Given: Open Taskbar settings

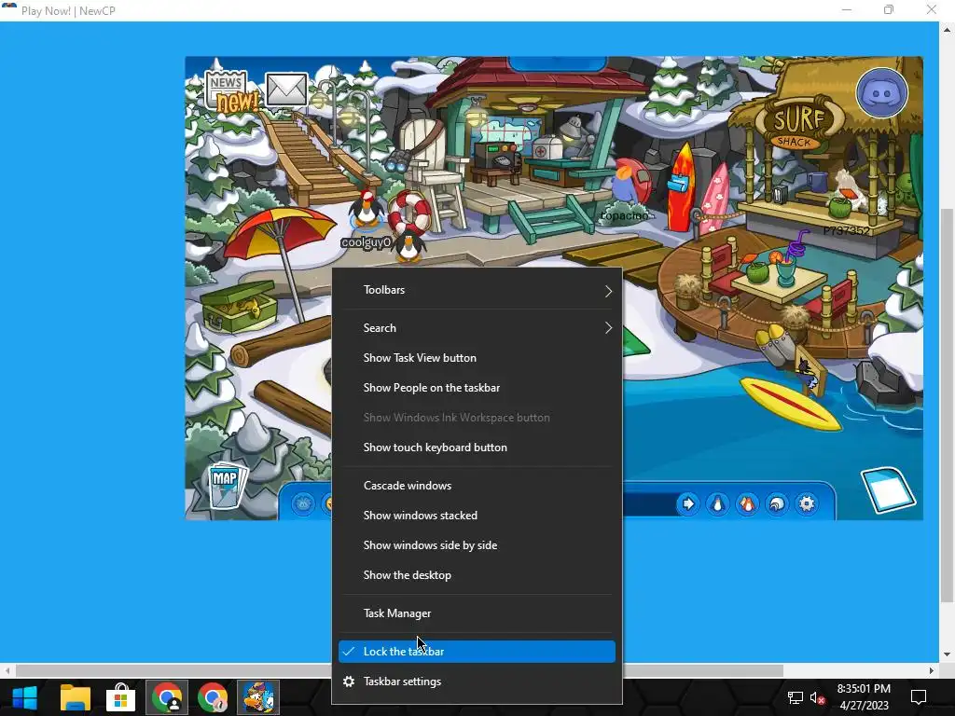Looking at the screenshot, I should 477,682.
